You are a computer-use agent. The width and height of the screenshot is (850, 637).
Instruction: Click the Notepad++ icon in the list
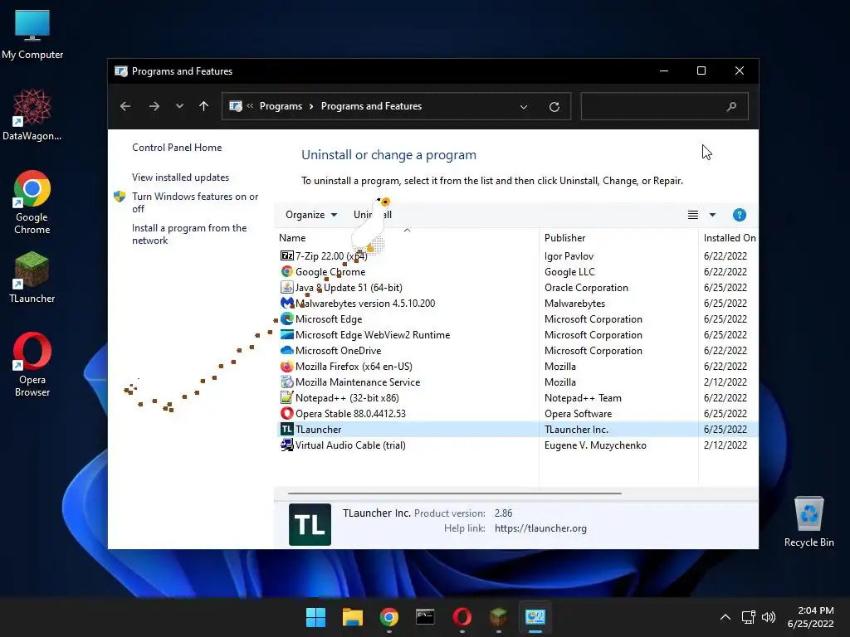point(286,397)
